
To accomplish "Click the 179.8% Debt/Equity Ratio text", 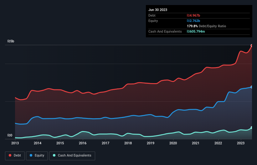I will pos(206,26).
